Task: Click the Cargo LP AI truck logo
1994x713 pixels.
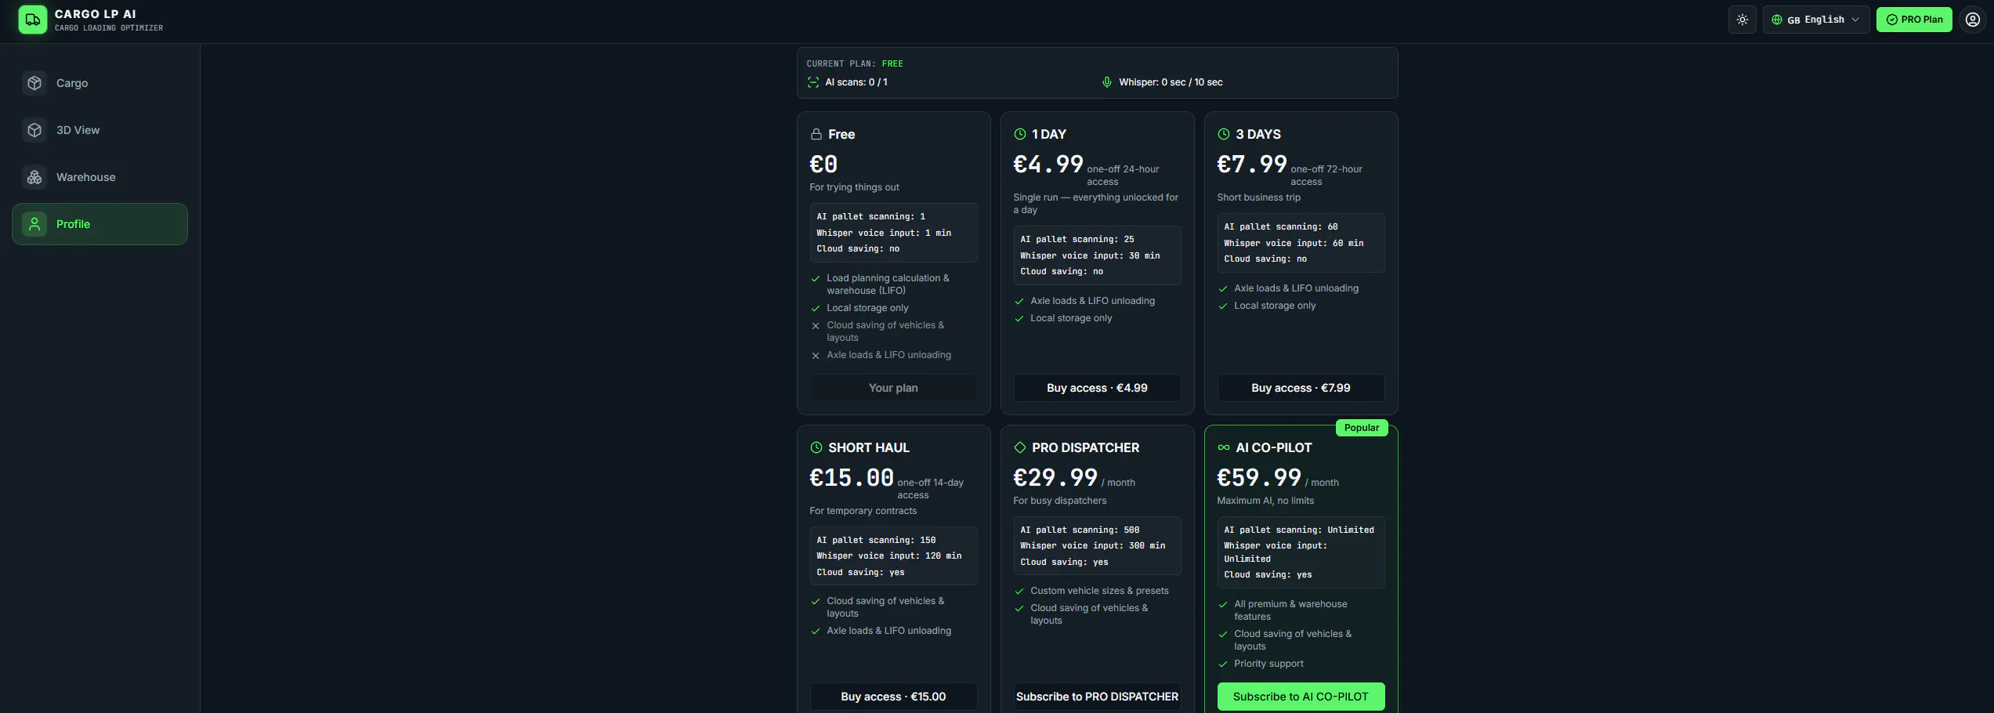Action: point(33,20)
